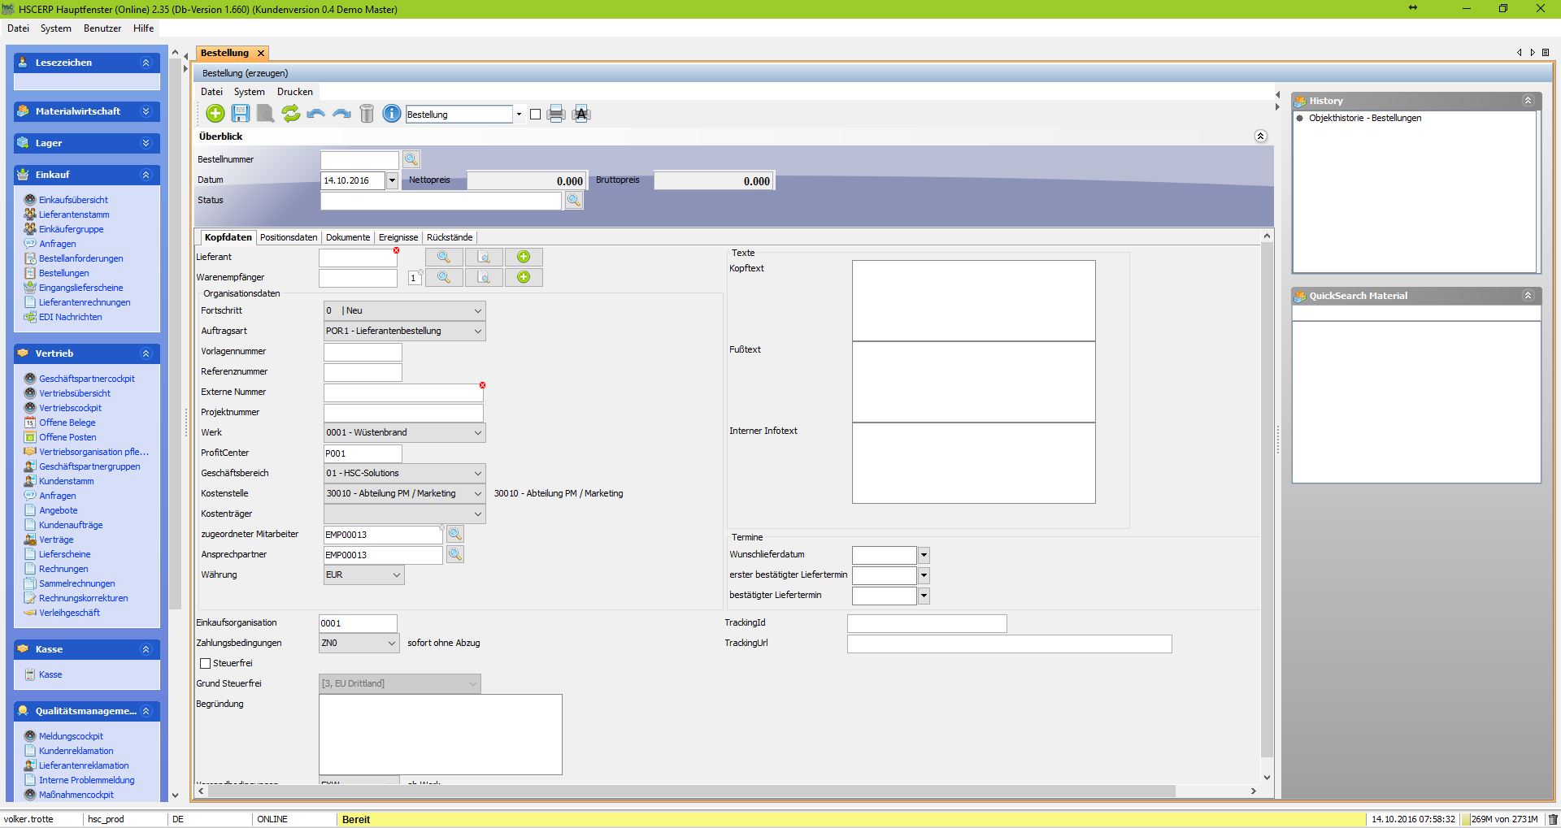This screenshot has height=828, width=1561.
Task: Search order number with Bestellnummer magnifier
Action: [411, 159]
